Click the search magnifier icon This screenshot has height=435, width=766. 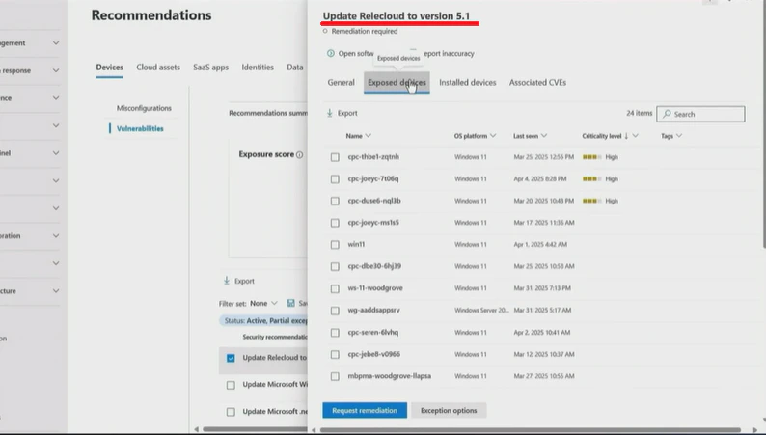(667, 114)
